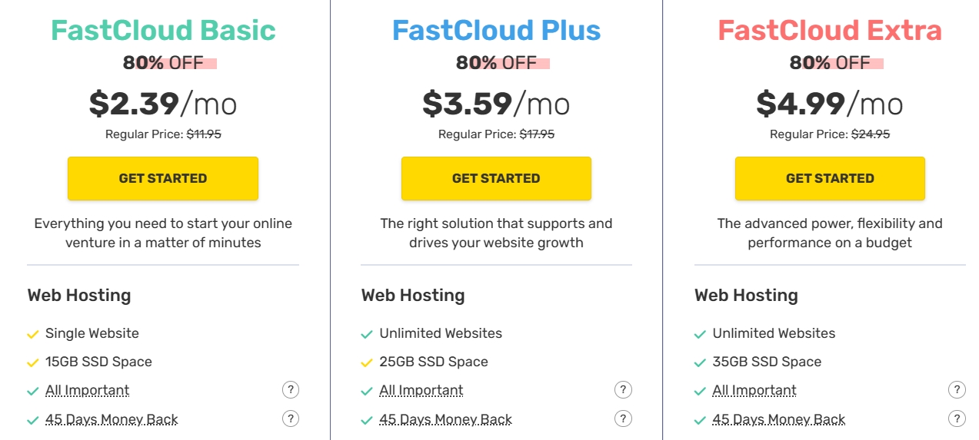Image resolution: width=979 pixels, height=440 pixels.
Task: Open 45 Days Money Back in Basic plan
Action: click(112, 419)
